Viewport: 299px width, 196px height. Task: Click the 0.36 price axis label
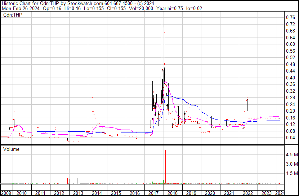(290, 84)
